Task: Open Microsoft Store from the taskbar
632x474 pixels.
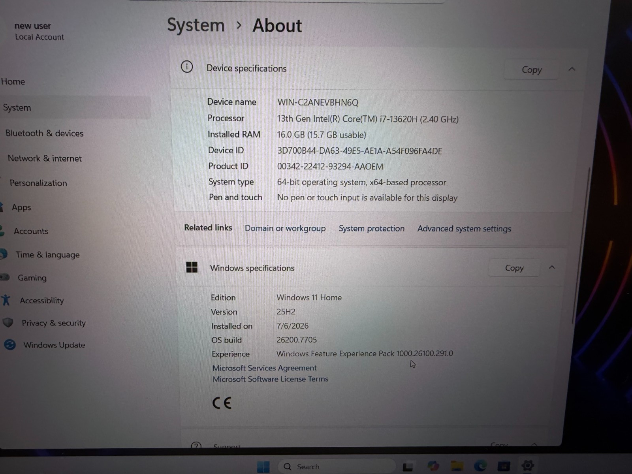Action: pos(504,466)
